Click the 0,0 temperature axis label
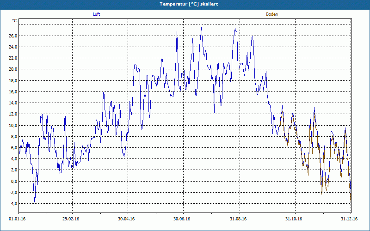370x231 pixels. pos(13,182)
